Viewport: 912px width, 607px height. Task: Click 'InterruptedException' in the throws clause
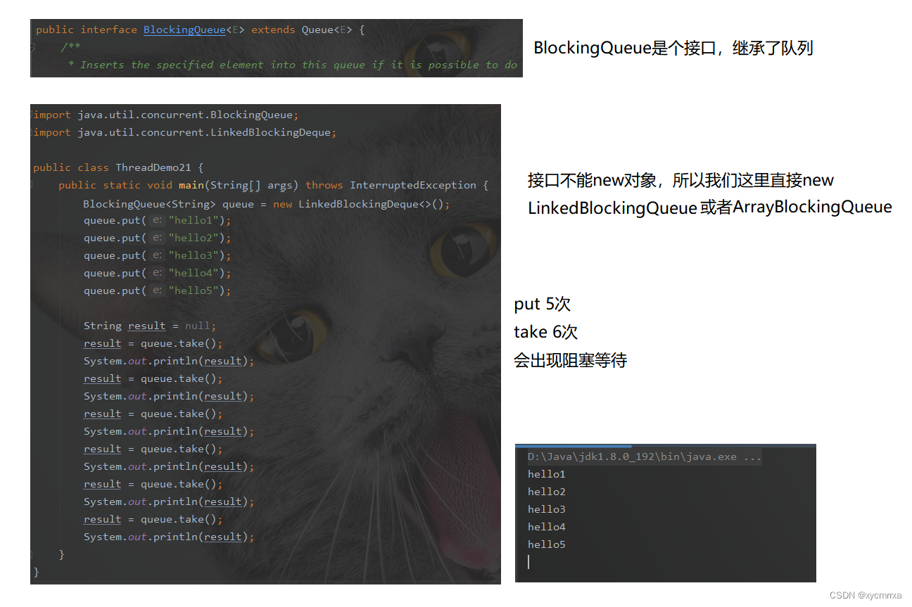click(413, 185)
